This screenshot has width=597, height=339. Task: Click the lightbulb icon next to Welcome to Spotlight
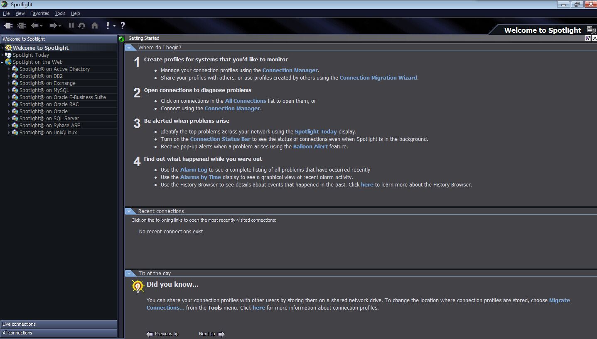coord(8,48)
